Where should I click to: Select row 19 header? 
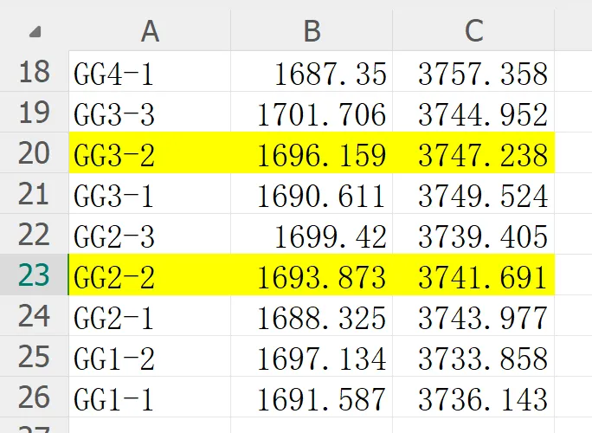(x=34, y=112)
